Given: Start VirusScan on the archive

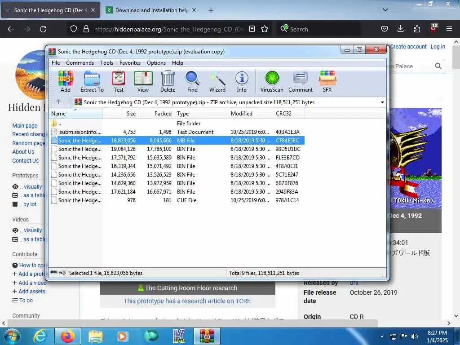Looking at the screenshot, I should (272, 82).
